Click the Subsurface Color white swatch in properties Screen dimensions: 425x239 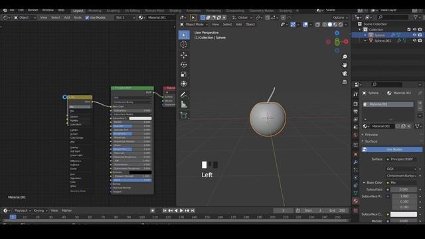(404, 214)
